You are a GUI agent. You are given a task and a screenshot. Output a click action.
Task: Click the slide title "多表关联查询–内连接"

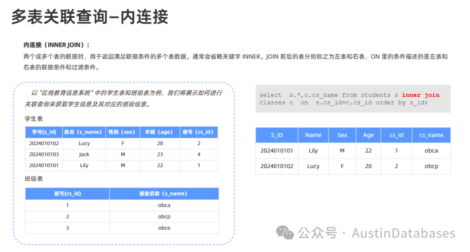coord(90,17)
